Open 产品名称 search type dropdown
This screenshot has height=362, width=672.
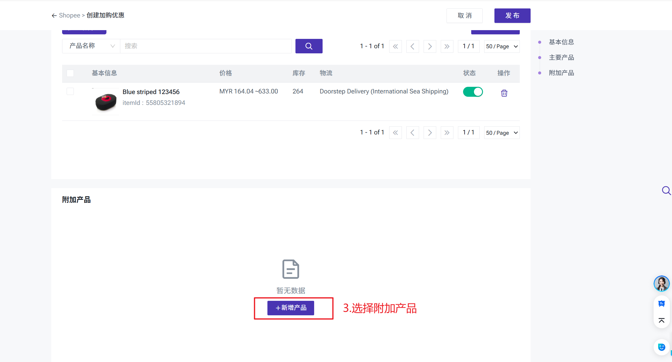tap(91, 46)
